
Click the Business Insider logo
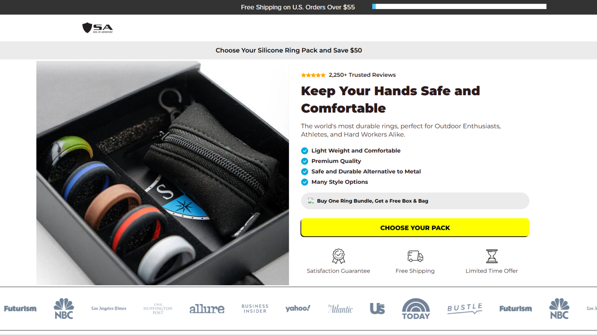coord(255,309)
